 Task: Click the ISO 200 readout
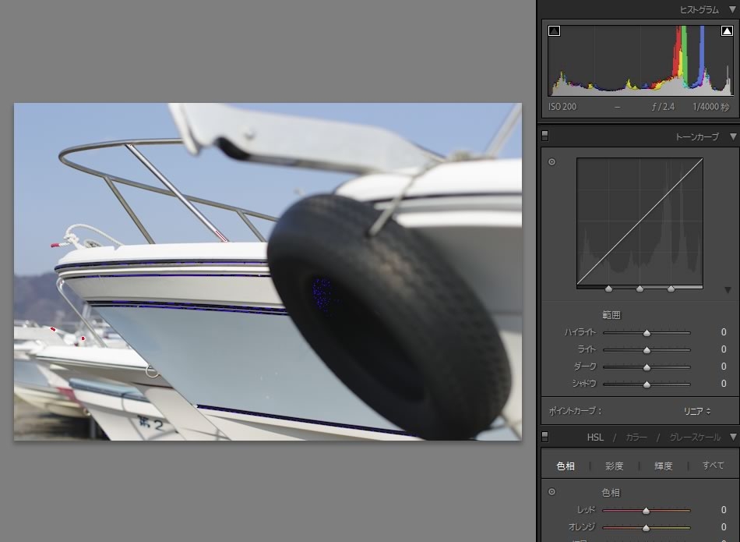click(562, 107)
